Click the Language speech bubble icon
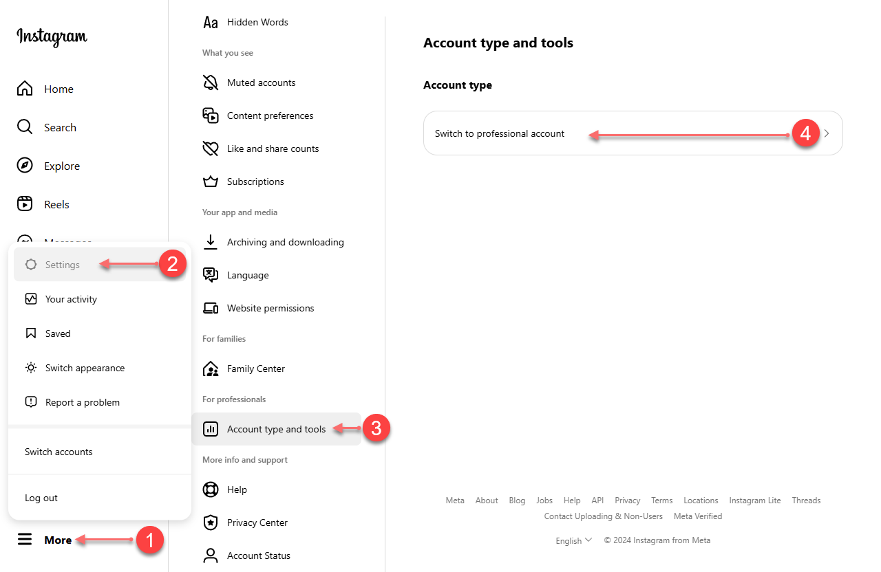Image resolution: width=881 pixels, height=572 pixels. click(211, 275)
